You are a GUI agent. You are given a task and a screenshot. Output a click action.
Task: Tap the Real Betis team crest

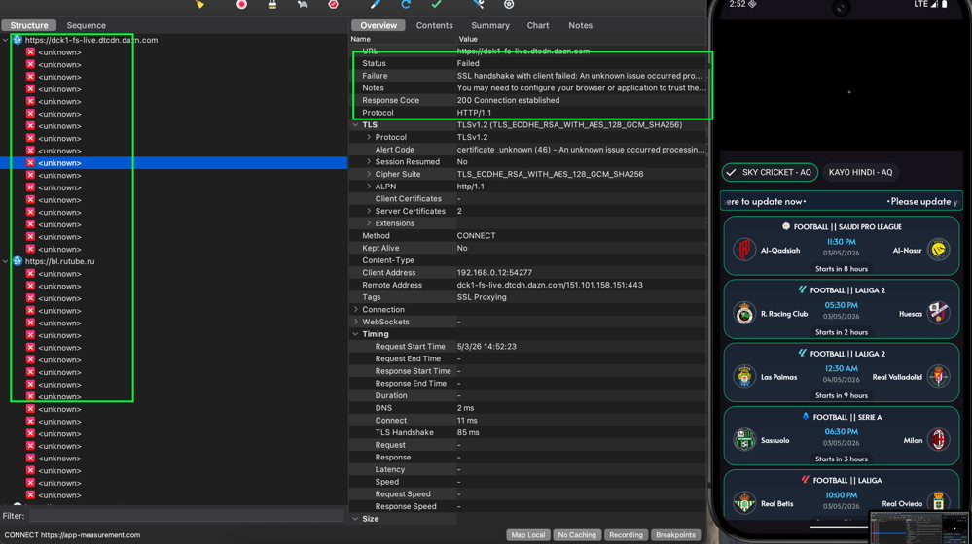click(x=744, y=503)
